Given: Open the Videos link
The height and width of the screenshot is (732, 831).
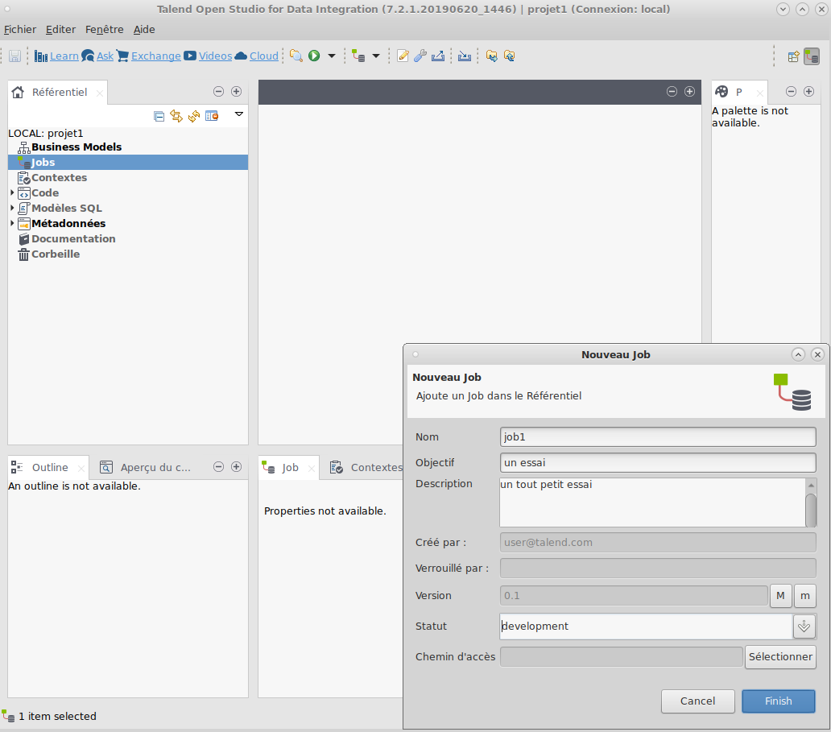Looking at the screenshot, I should click(215, 56).
